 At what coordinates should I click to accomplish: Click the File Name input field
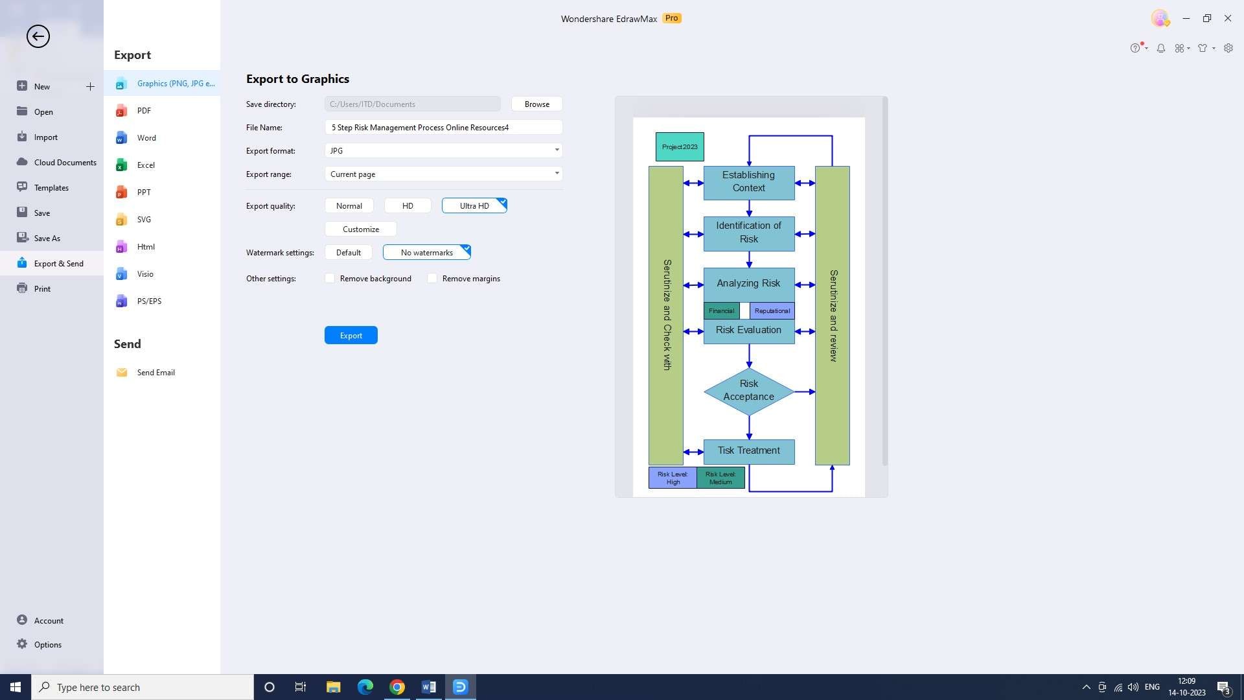click(x=443, y=128)
